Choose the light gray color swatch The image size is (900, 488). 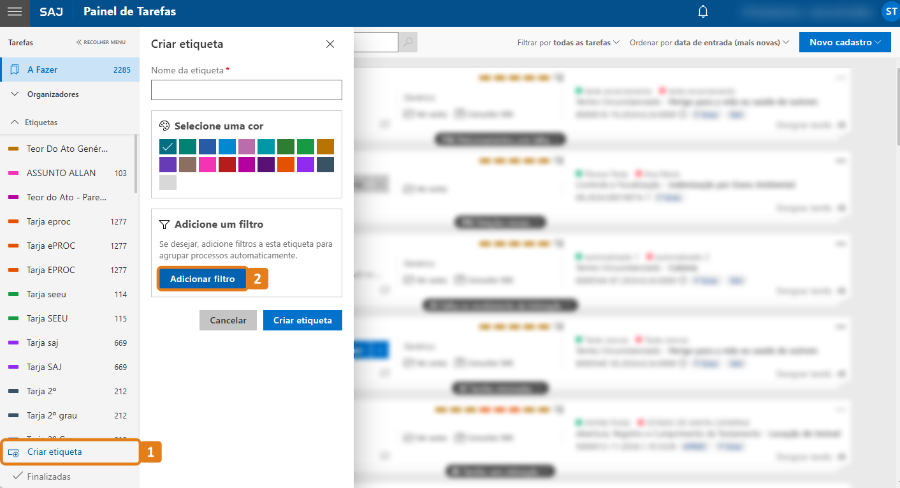[x=168, y=182]
